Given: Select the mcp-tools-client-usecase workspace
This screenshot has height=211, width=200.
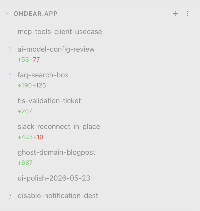Looking at the screenshot, I should point(60,32).
